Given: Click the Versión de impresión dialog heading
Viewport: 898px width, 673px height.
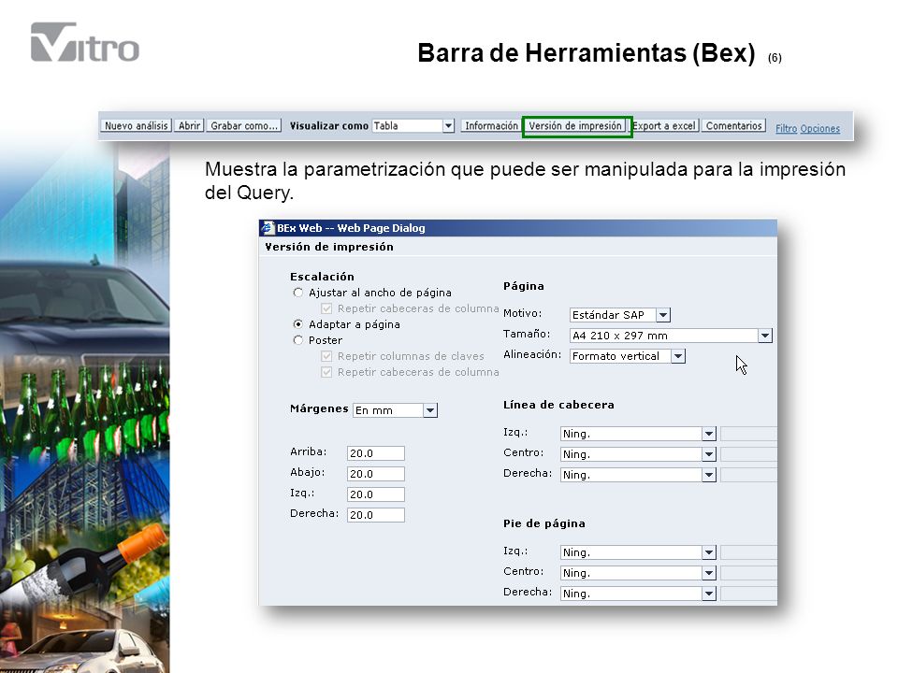Looking at the screenshot, I should point(329,247).
